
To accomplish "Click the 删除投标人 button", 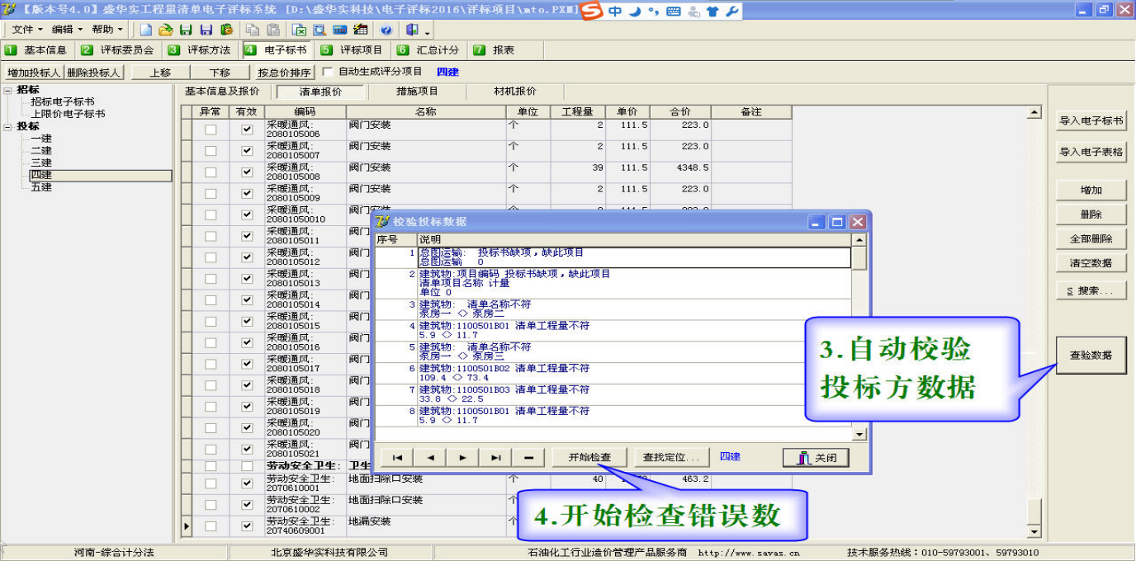I will [94, 73].
